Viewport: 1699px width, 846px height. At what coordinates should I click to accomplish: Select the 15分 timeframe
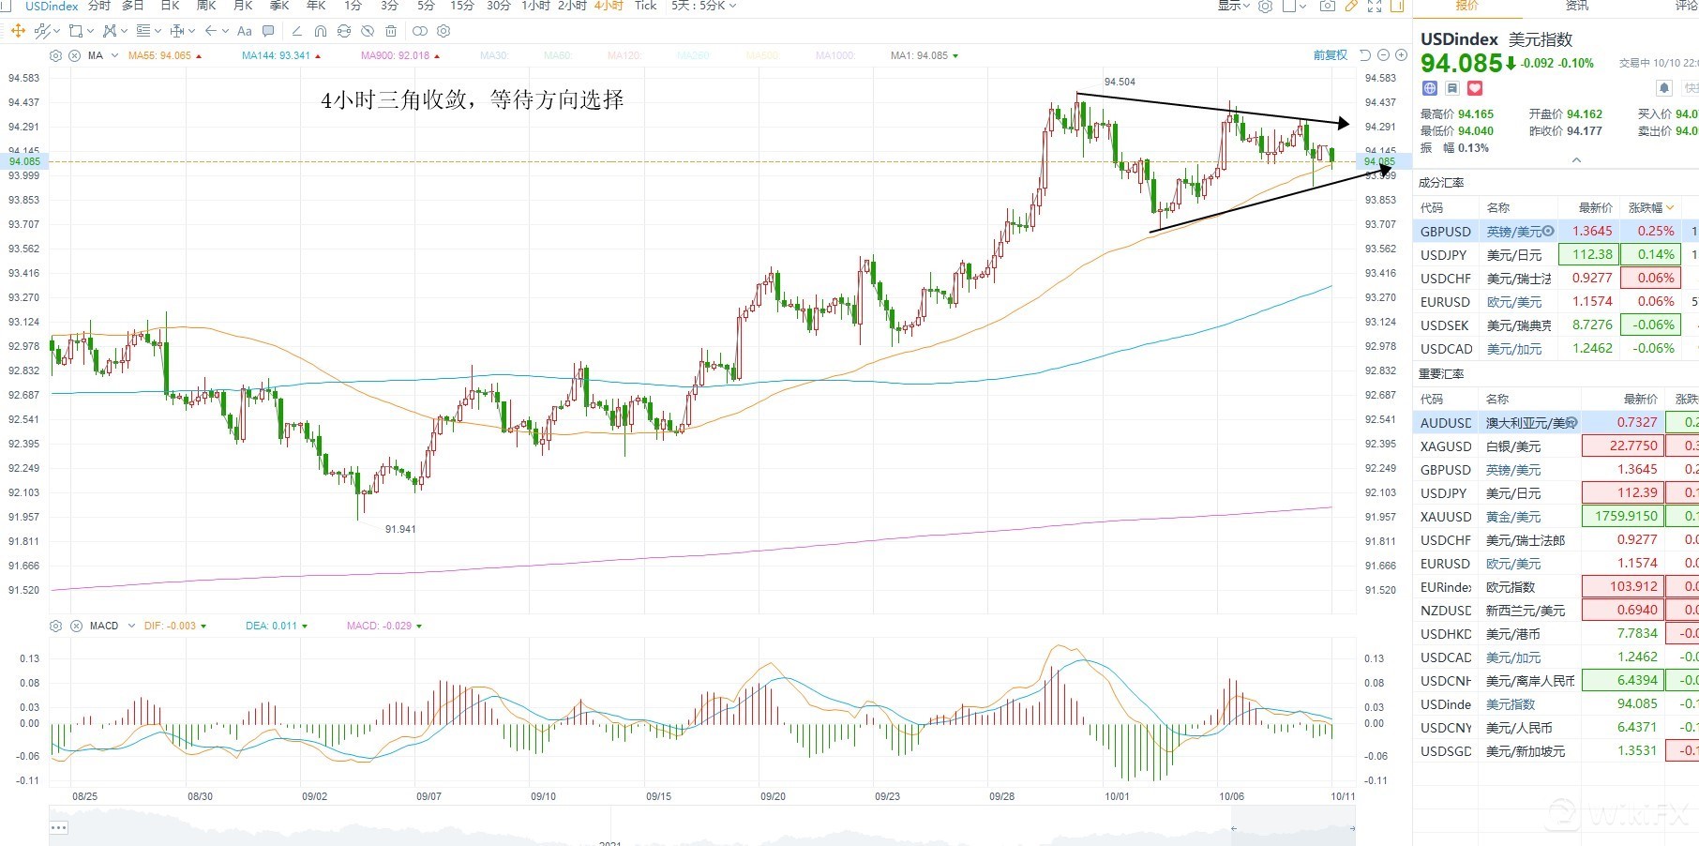(x=462, y=6)
